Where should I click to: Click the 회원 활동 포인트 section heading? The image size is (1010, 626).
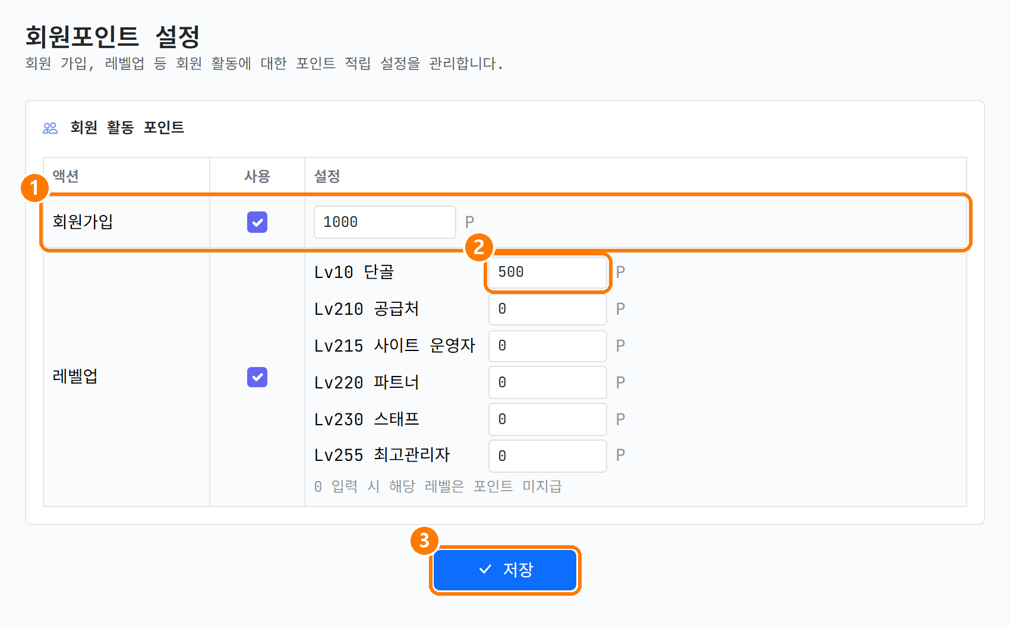(127, 128)
